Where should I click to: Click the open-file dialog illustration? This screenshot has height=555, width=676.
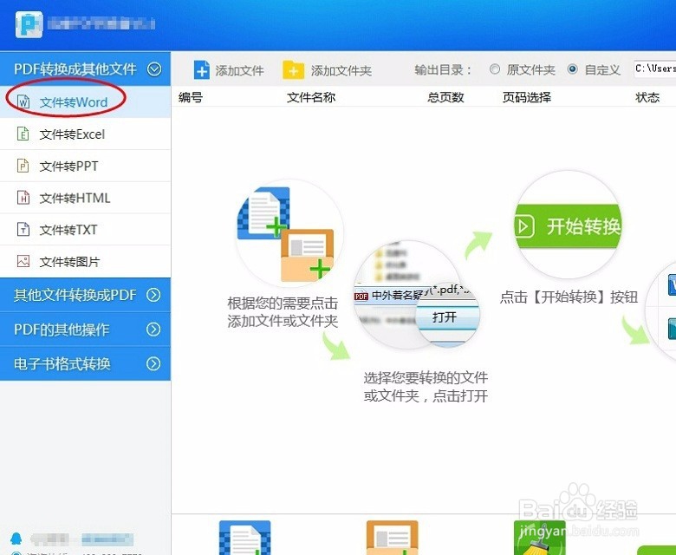tap(417, 295)
